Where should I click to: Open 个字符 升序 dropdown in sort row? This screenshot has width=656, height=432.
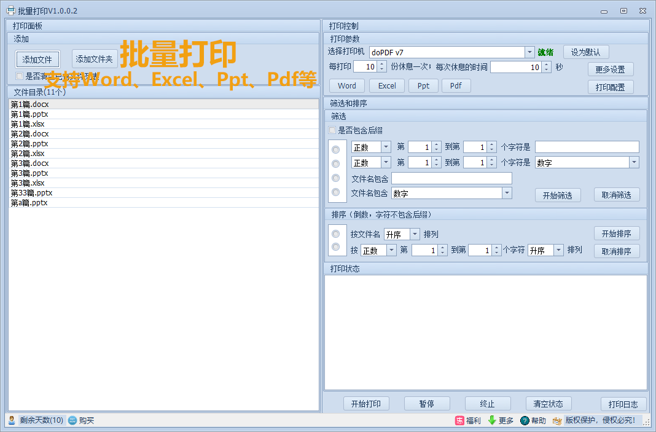(558, 250)
